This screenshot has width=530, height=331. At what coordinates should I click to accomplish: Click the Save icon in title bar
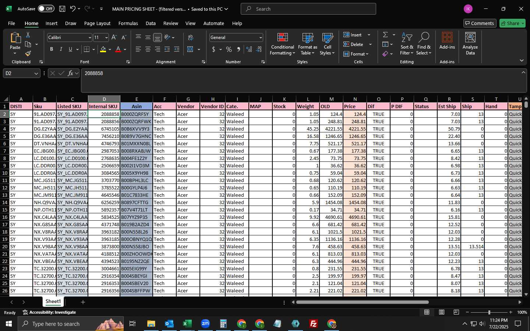point(62,9)
